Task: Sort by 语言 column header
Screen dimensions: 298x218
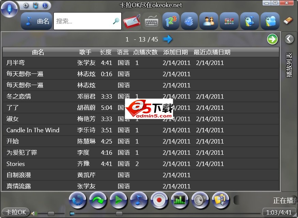Action: pyautogui.click(x=123, y=52)
